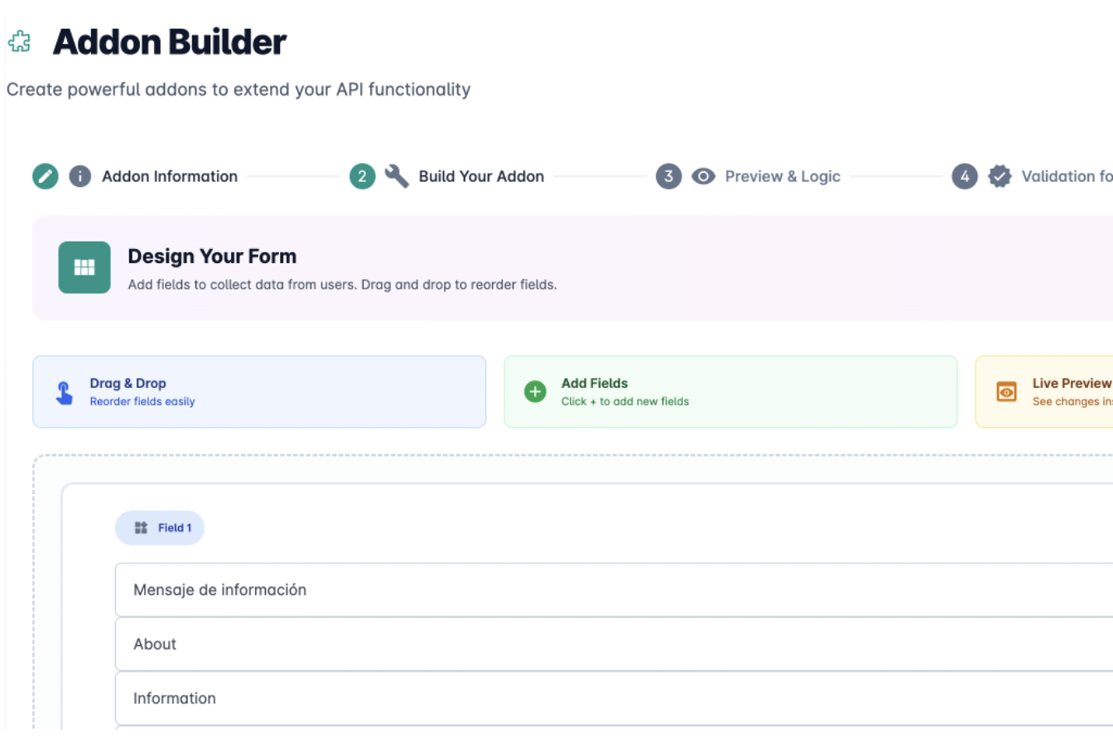
Task: Click the green plus Add Fields icon
Action: pos(535,392)
